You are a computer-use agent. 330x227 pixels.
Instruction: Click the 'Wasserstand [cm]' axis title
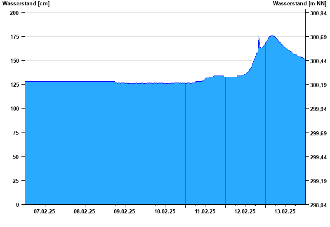(x=26, y=3)
